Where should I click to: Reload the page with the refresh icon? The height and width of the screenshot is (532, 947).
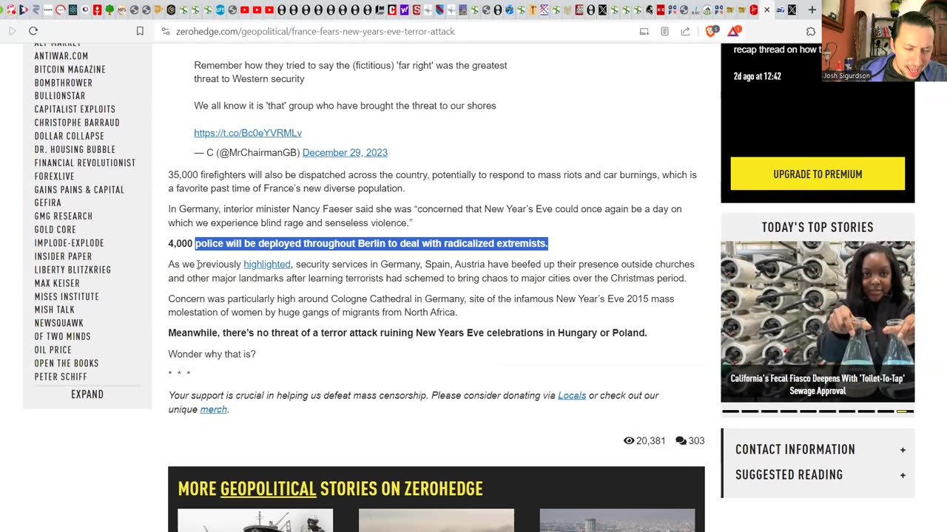(33, 31)
